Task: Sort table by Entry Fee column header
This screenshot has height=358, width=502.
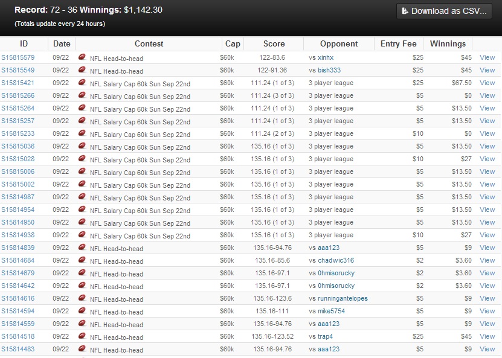Action: pyautogui.click(x=399, y=43)
